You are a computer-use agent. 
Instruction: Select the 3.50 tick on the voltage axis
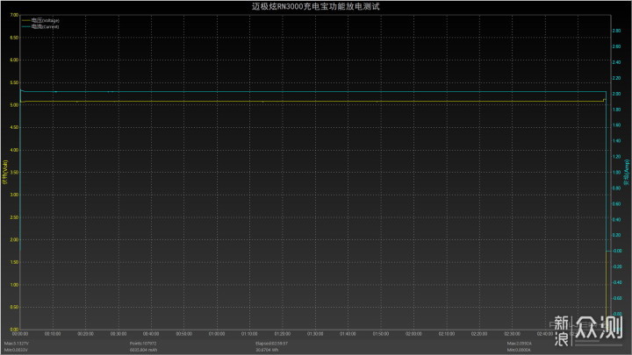click(x=14, y=173)
